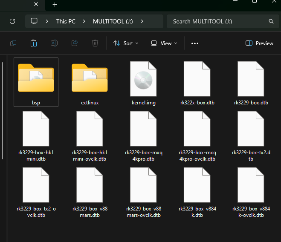Image resolution: width=281 pixels, height=242 pixels.
Task: Click the magnifier search icon
Action: point(271,21)
